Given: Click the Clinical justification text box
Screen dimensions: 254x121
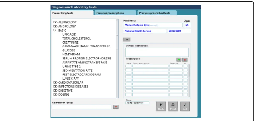Looking at the screenshot, I should (x=157, y=52).
